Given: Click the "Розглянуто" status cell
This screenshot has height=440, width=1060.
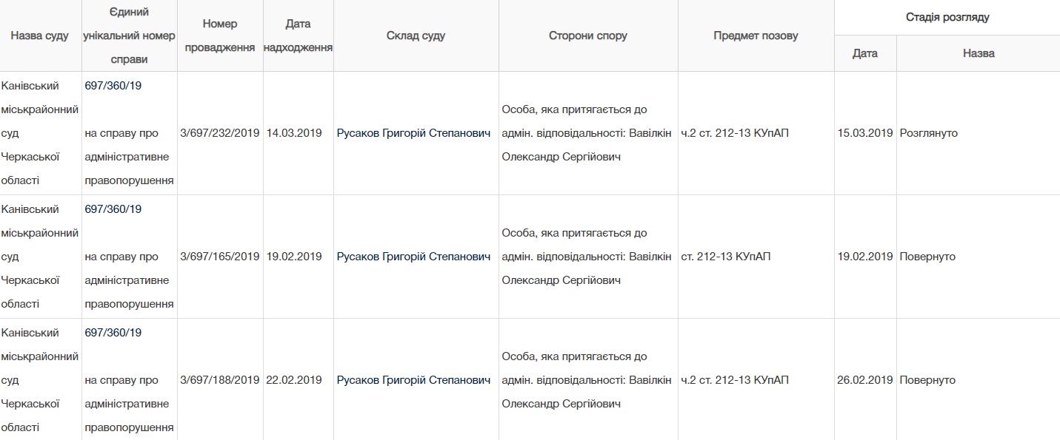Looking at the screenshot, I should click(x=929, y=133).
